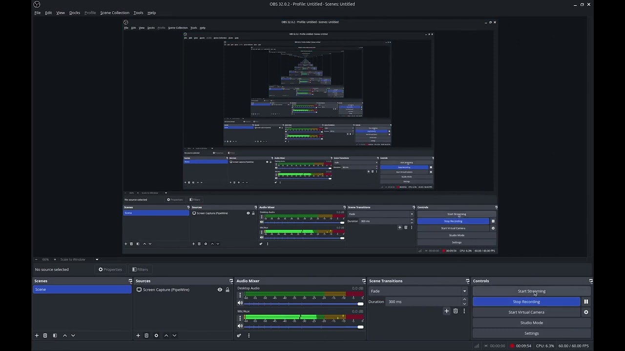Click the Properties button
The width and height of the screenshot is (625, 351).
point(110,270)
